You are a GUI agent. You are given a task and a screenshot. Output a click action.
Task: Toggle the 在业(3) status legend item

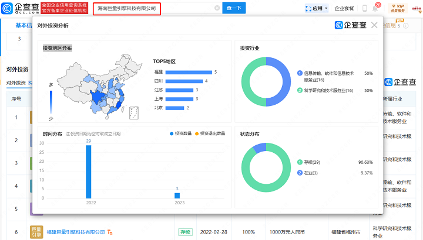(x=307, y=173)
